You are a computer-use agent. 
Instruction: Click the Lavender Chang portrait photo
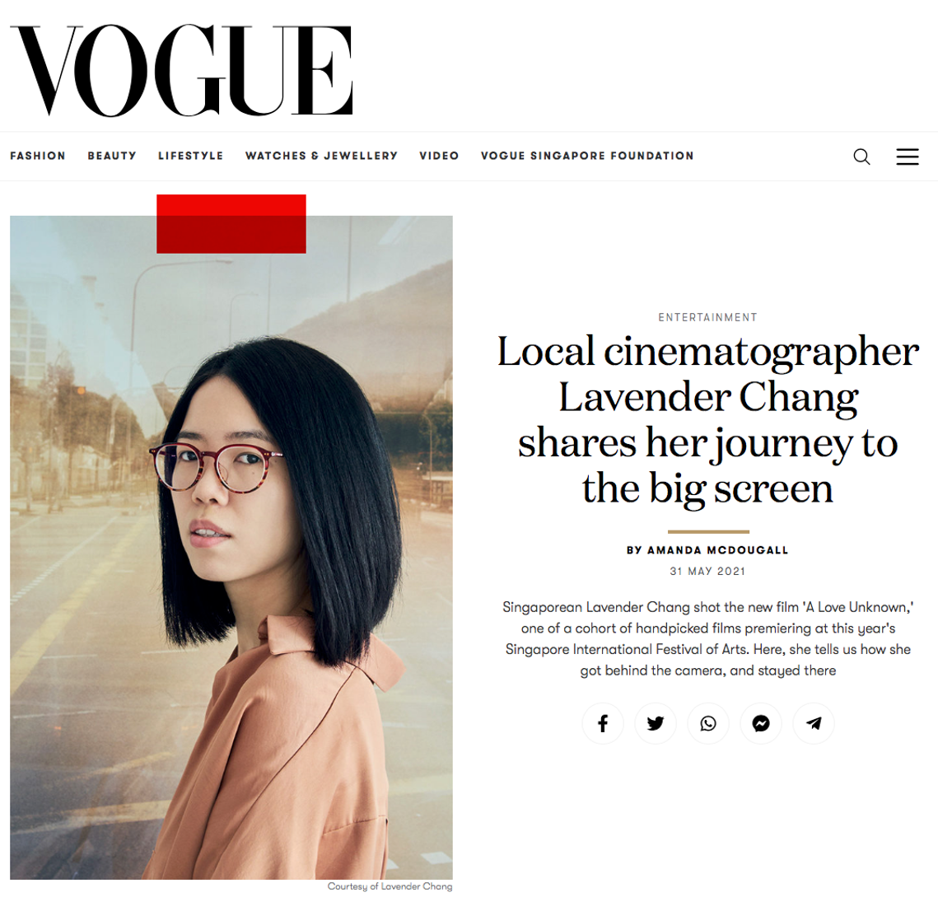point(231,547)
